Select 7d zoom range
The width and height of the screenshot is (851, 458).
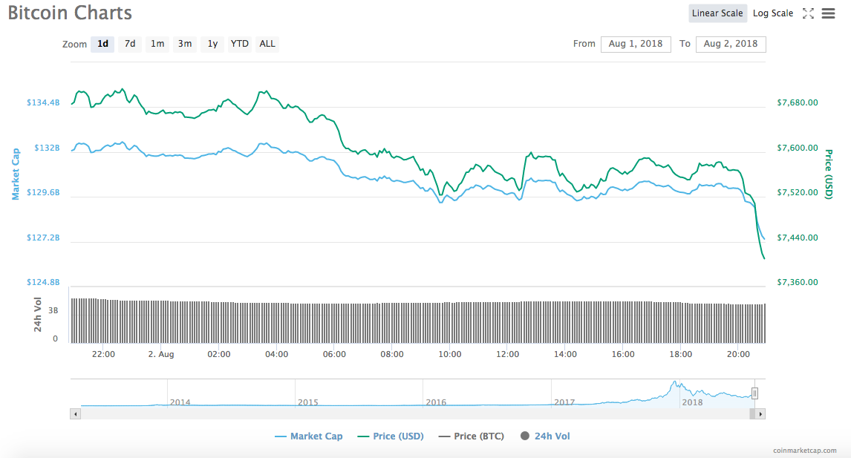coord(130,44)
